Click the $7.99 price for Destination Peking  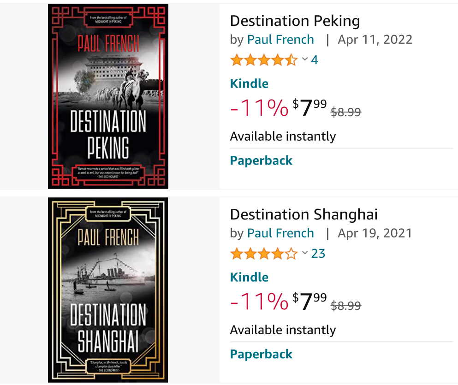pos(309,108)
